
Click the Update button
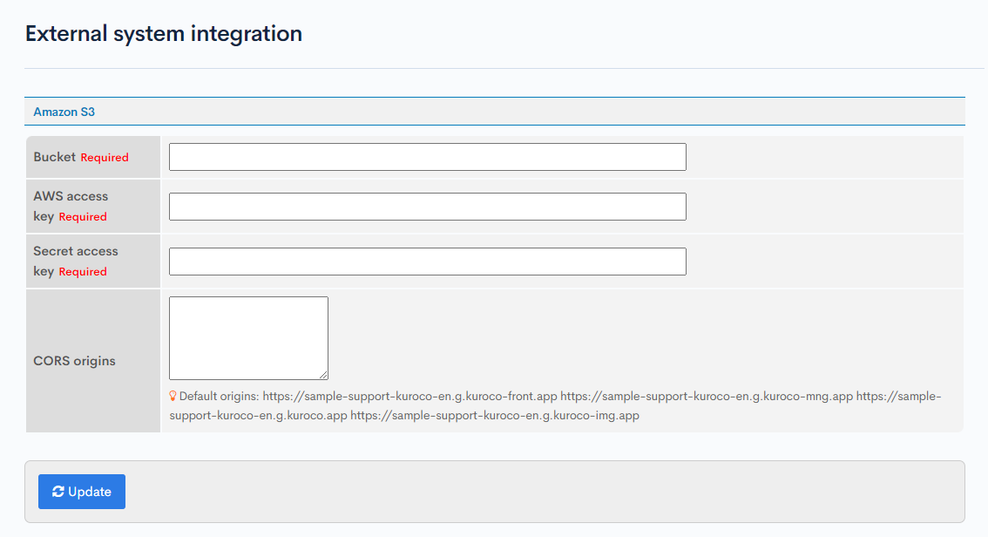pyautogui.click(x=81, y=491)
